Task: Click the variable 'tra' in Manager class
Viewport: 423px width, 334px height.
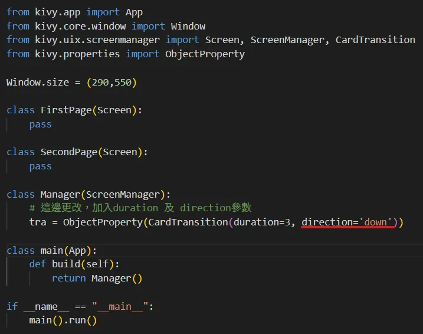Action: 38,222
